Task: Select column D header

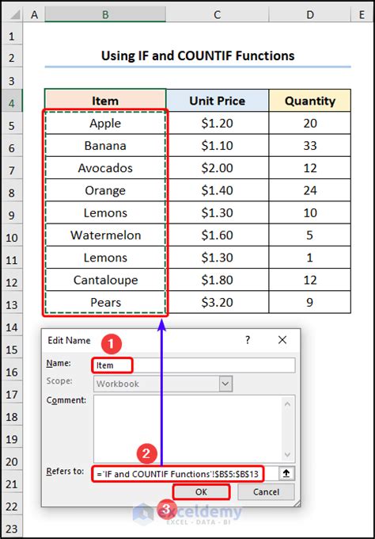Action: [x=310, y=14]
